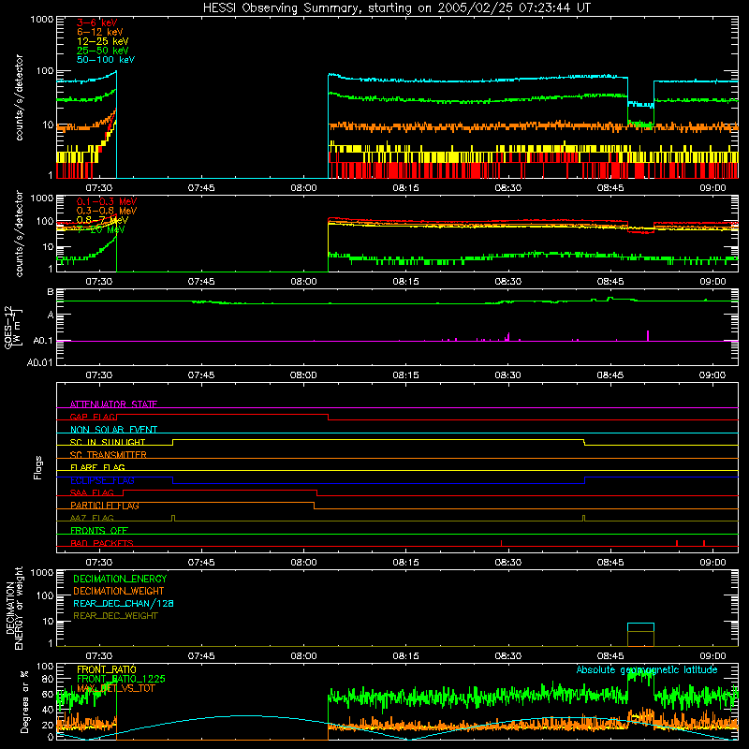Click the yellow '12-25 keV' legend label
This screenshot has width=749, height=749.
coord(103,41)
